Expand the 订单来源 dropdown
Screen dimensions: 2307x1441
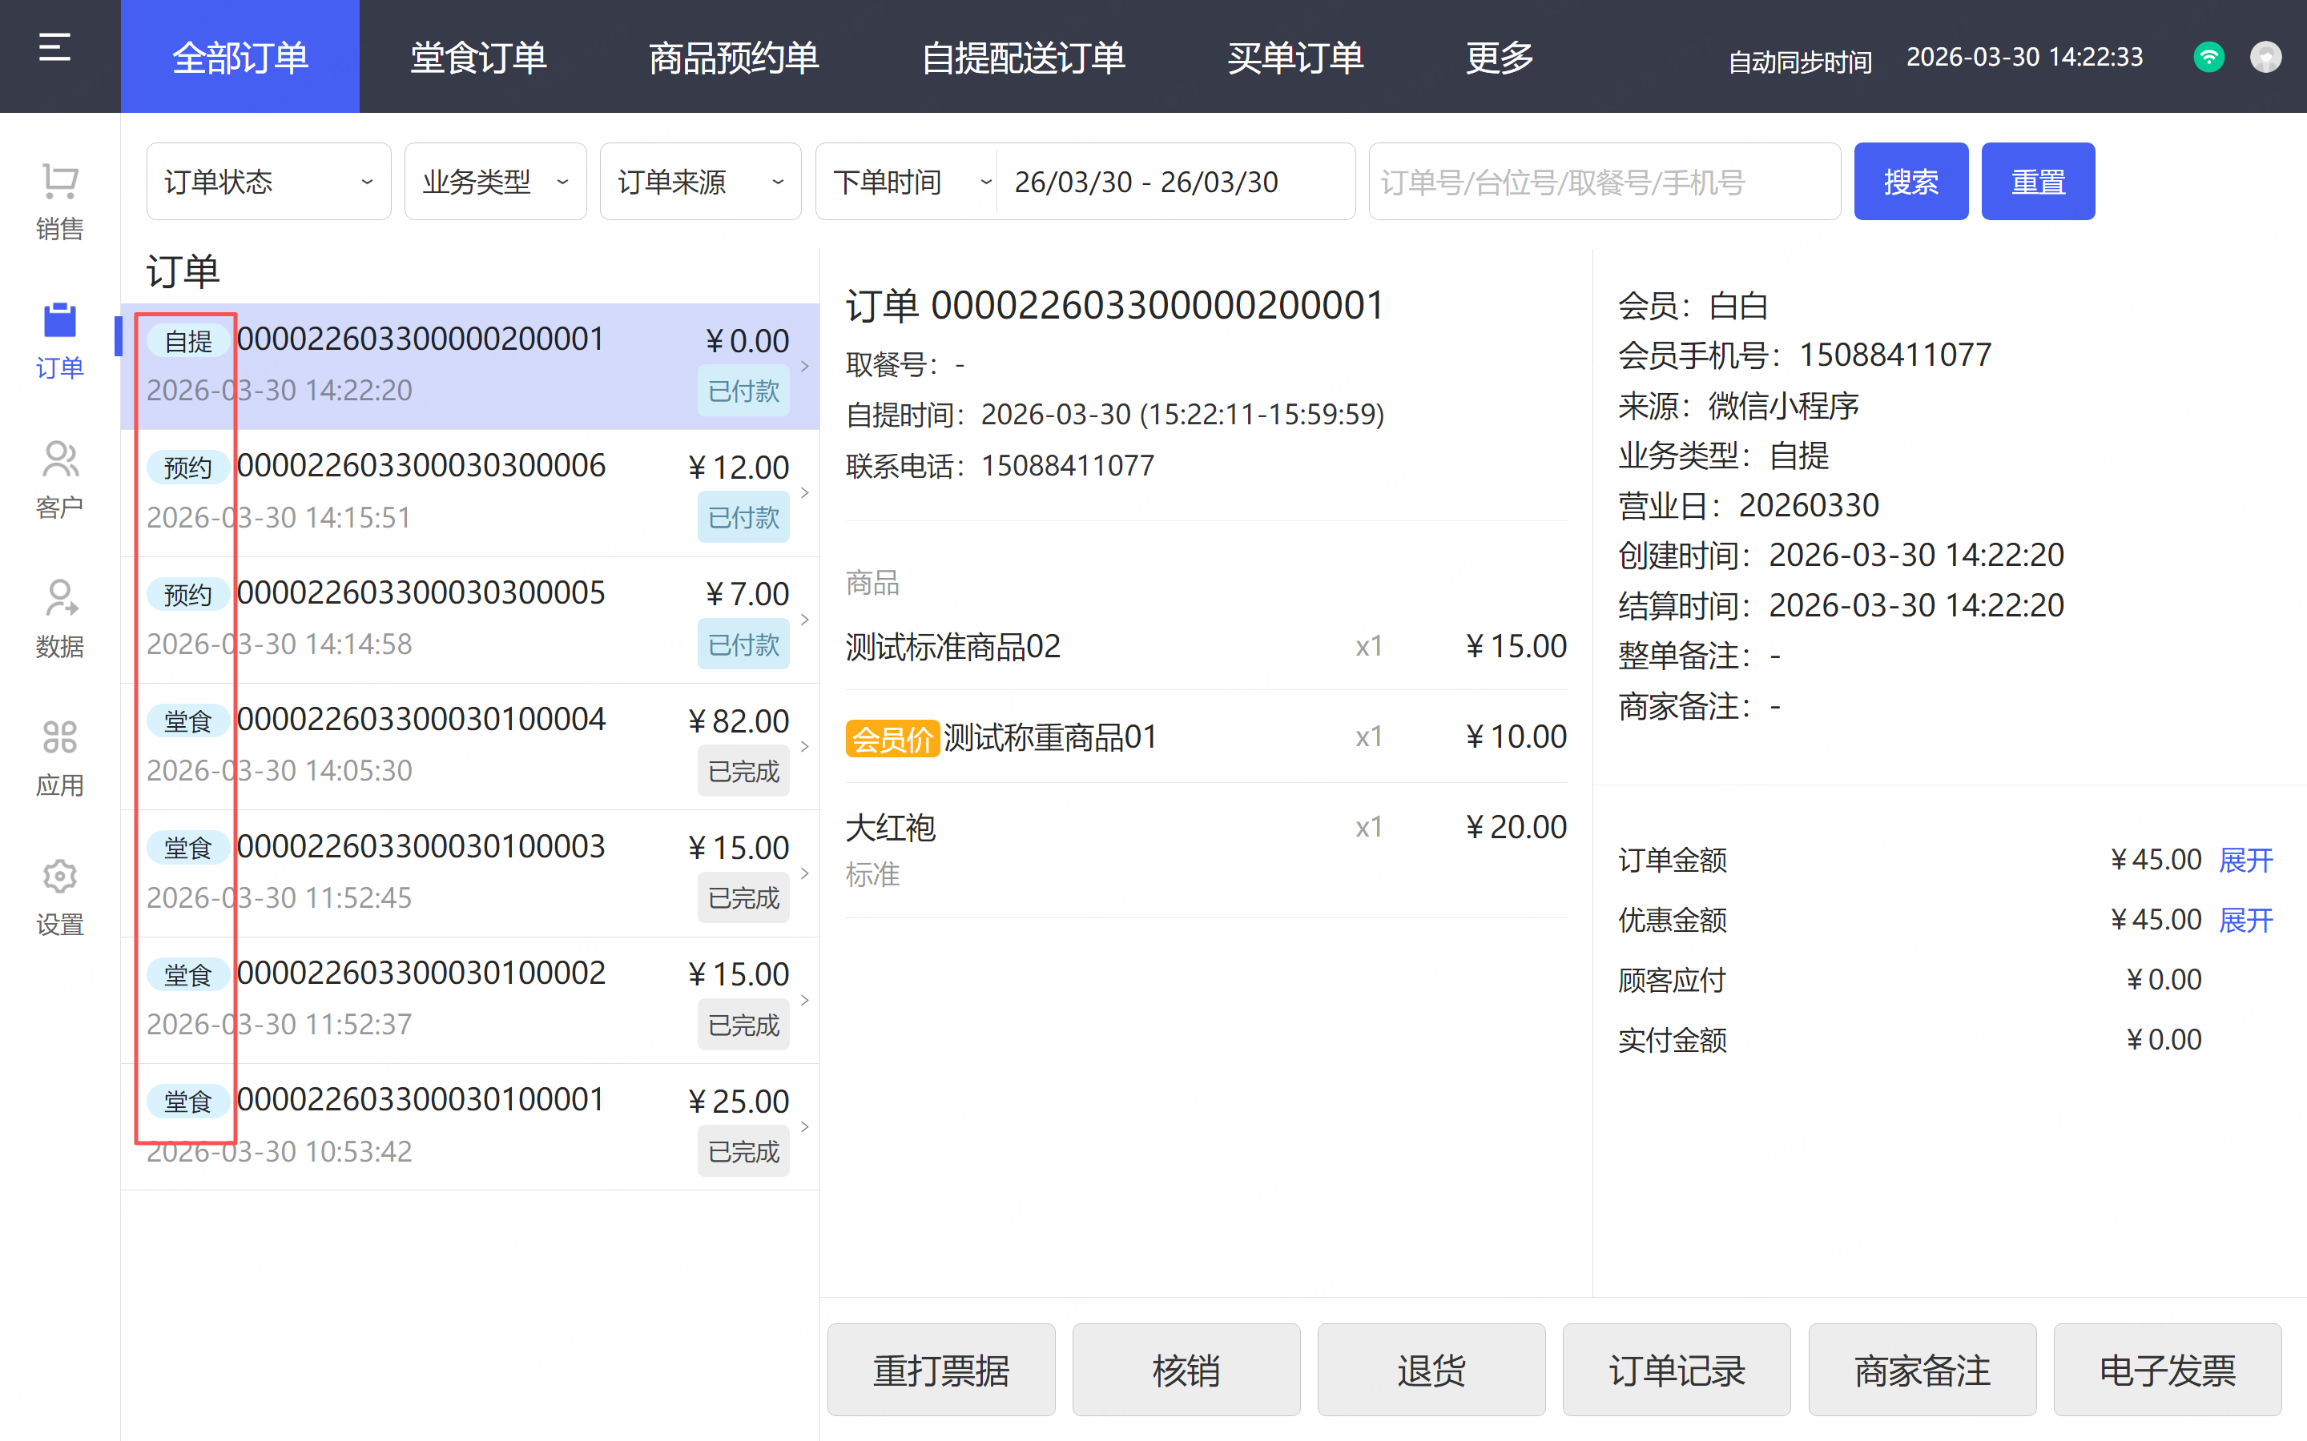point(700,181)
